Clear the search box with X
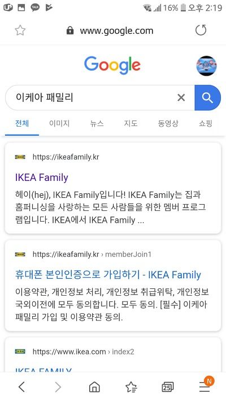The height and width of the screenshot is (402, 226). click(181, 98)
